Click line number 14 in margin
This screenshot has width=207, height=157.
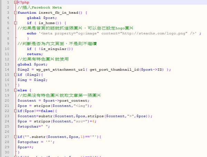(7, 69)
